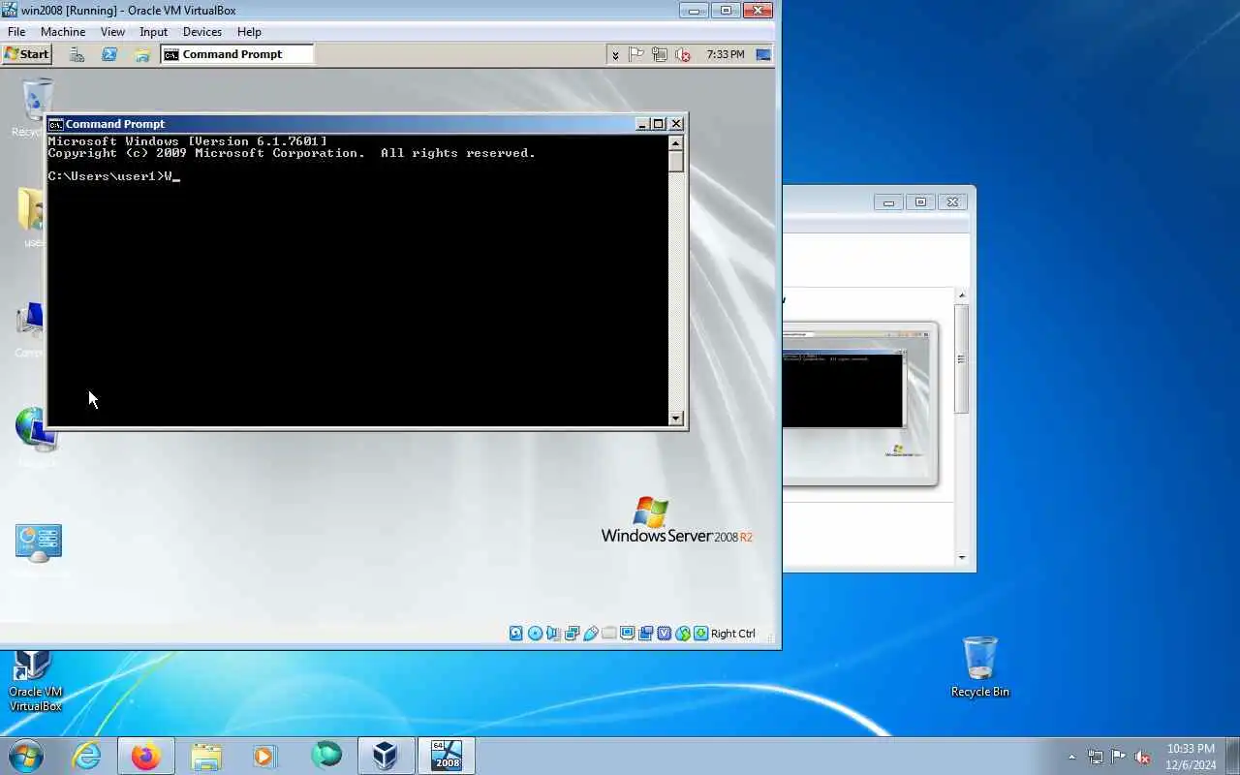This screenshot has width=1240, height=775.
Task: Click the Command Prompt taskbar button in guest
Action: 237,54
